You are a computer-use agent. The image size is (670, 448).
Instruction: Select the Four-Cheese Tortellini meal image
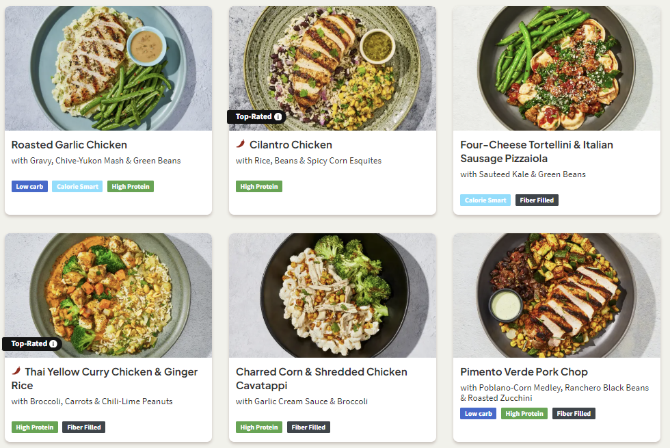tap(557, 68)
